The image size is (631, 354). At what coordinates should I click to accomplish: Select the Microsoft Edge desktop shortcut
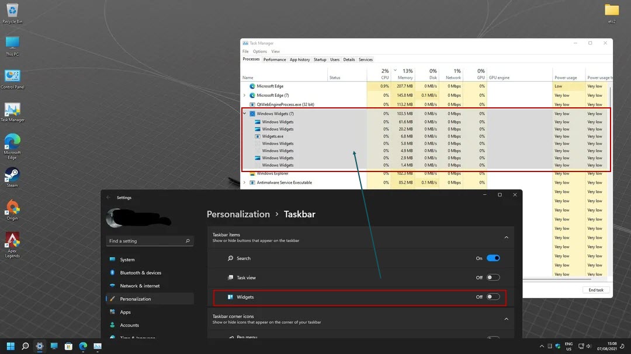[x=12, y=146]
